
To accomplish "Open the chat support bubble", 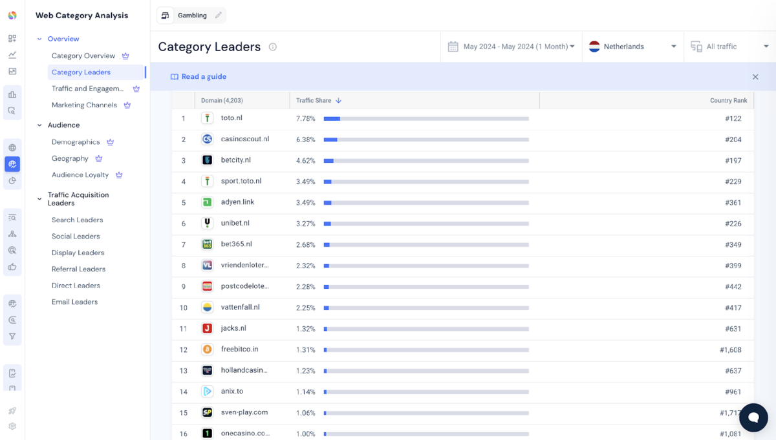I will (x=753, y=417).
